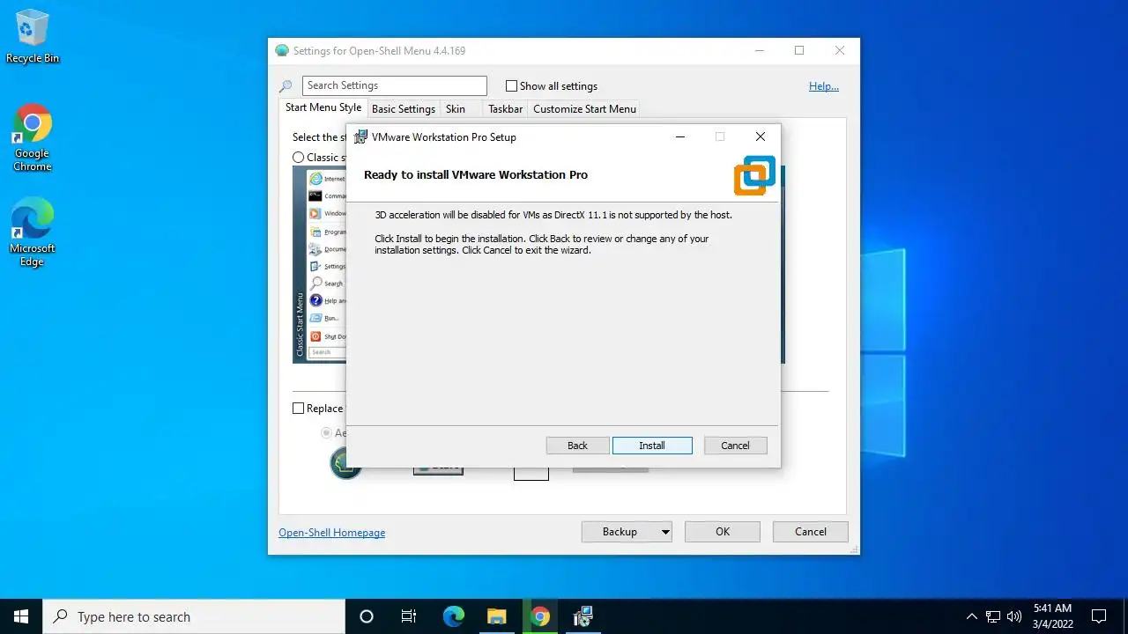The image size is (1128, 634).
Task: Open the notification center icon
Action: tap(1099, 616)
